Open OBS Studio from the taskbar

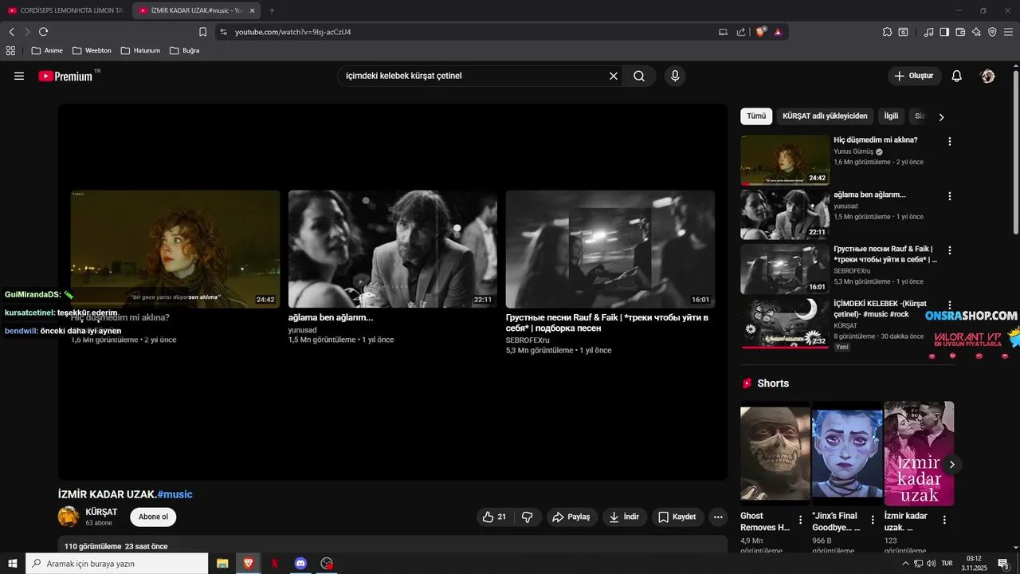[327, 563]
